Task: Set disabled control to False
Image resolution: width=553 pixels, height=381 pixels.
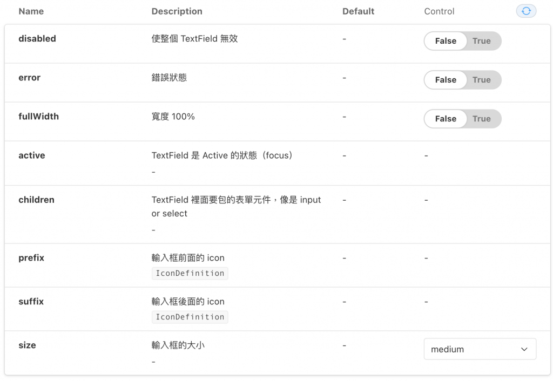Action: point(446,41)
